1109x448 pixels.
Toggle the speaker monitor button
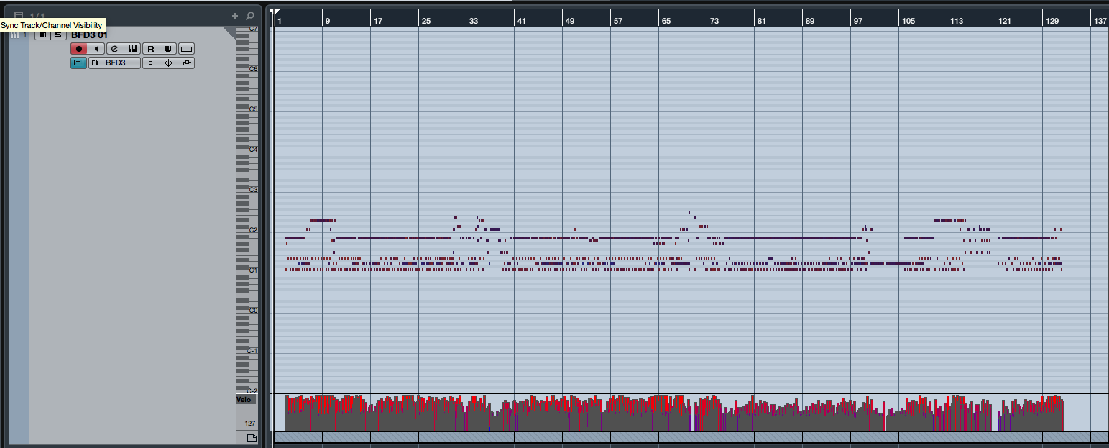click(96, 49)
